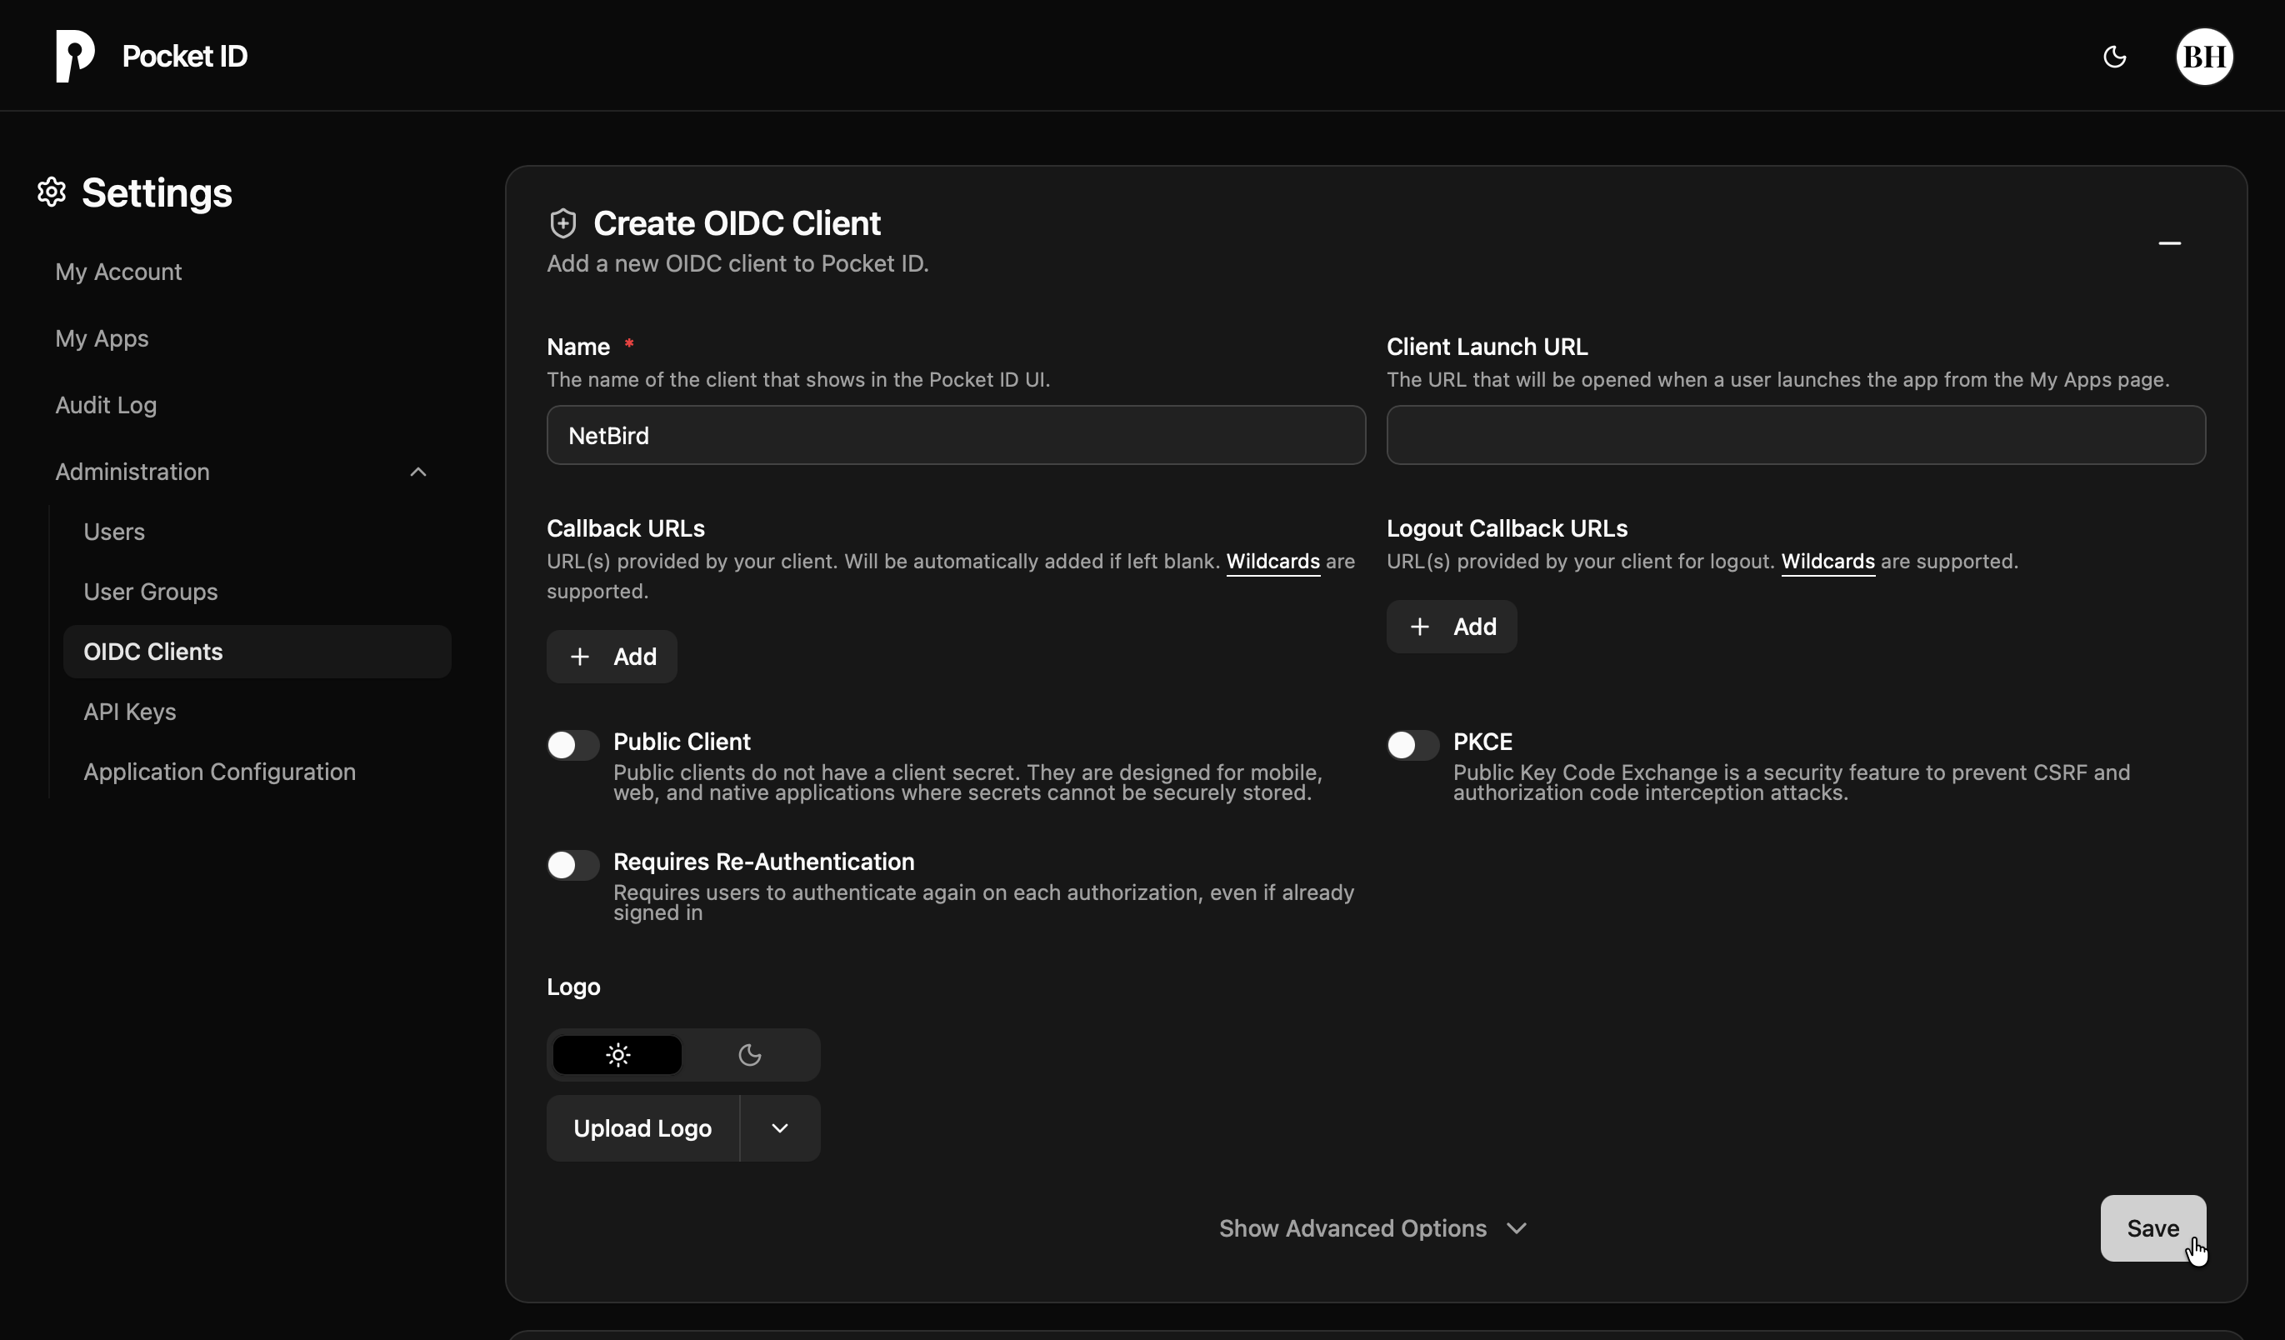Click the Settings gear icon
This screenshot has width=2285, height=1340.
click(x=52, y=192)
